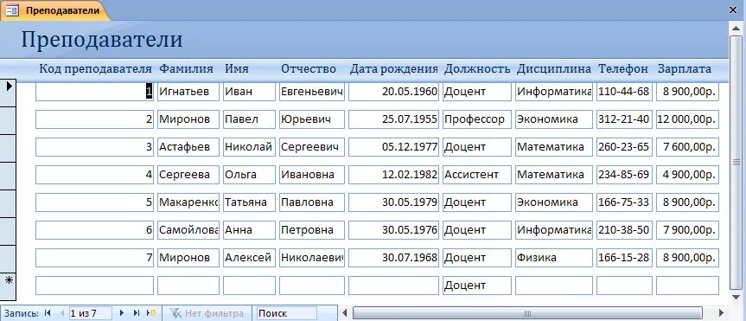Click the Телефон column header

pyautogui.click(x=623, y=68)
